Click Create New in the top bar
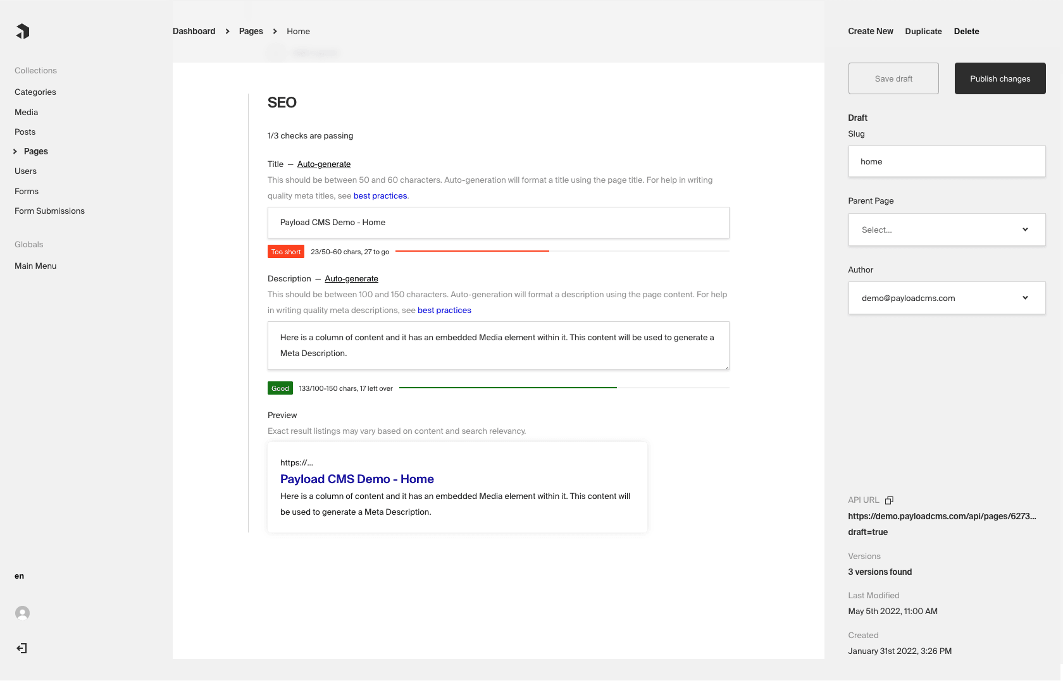The width and height of the screenshot is (1063, 683). pyautogui.click(x=870, y=31)
